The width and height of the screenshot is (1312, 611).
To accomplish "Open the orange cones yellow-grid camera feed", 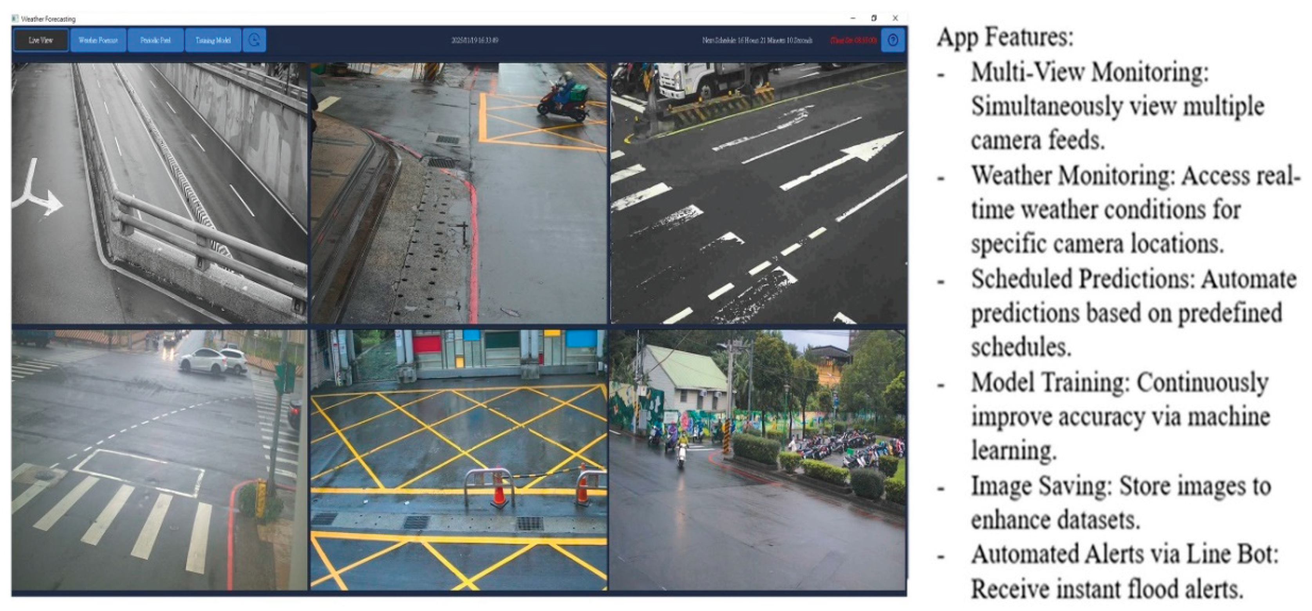I will tap(458, 460).
